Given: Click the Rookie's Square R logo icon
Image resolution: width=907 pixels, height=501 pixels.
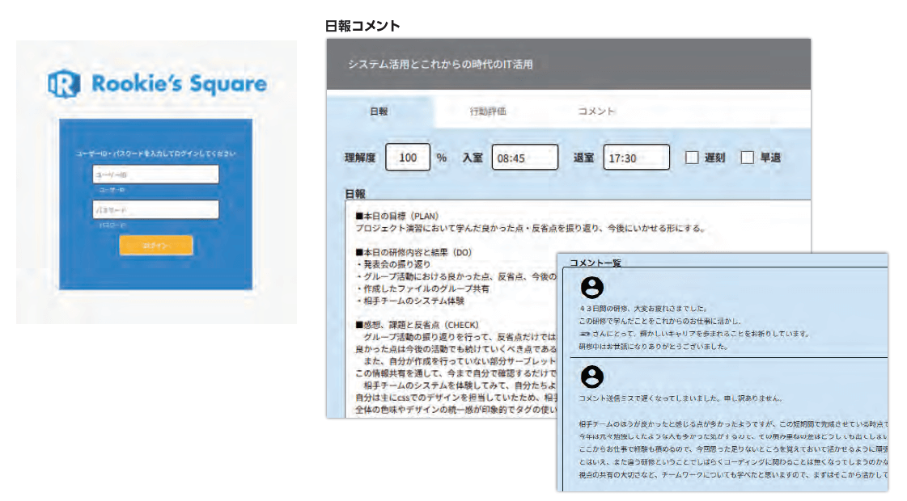Looking at the screenshot, I should 62,83.
